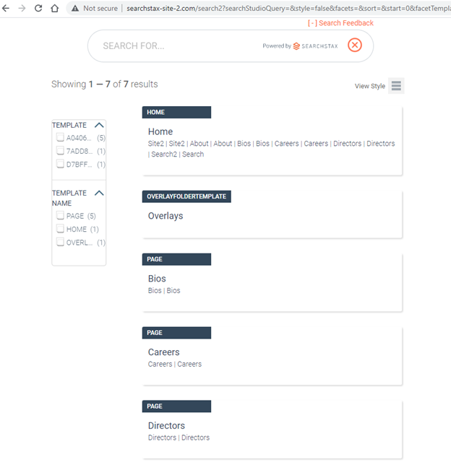Click the browser back arrow
Viewport: 451px width, 462px height.
(6, 8)
